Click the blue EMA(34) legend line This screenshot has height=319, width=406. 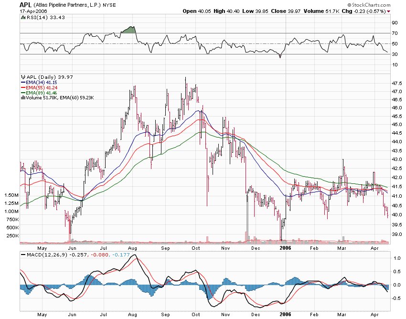point(23,82)
